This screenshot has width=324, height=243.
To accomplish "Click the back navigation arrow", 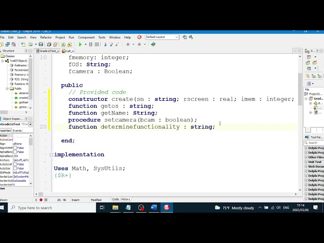I will coord(128,44).
